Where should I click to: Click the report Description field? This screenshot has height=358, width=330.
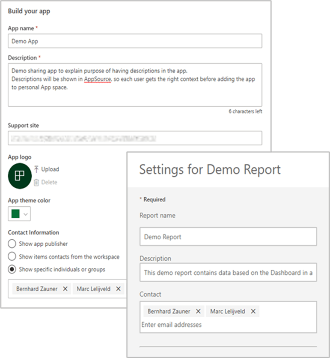(x=228, y=273)
